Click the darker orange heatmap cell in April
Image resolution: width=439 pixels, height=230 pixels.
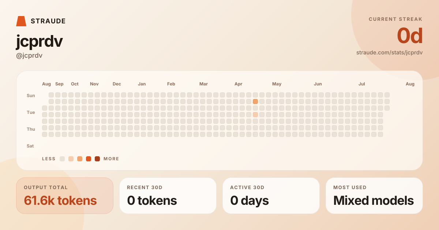(x=255, y=101)
